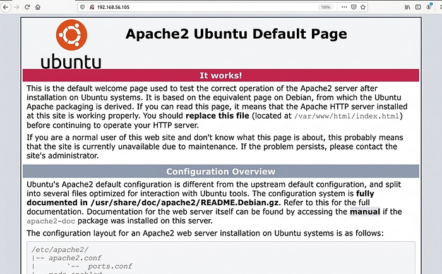Screen dimensions: 442x274
Task: Show the insecure connection padlock info
Action: click(x=92, y=7)
